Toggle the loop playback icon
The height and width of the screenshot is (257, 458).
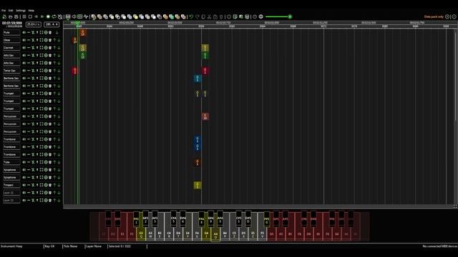tap(54, 16)
